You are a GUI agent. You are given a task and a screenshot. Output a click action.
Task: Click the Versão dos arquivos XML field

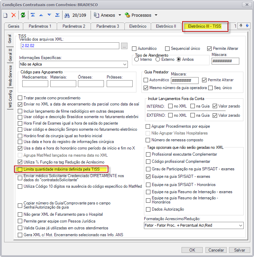[70, 46]
